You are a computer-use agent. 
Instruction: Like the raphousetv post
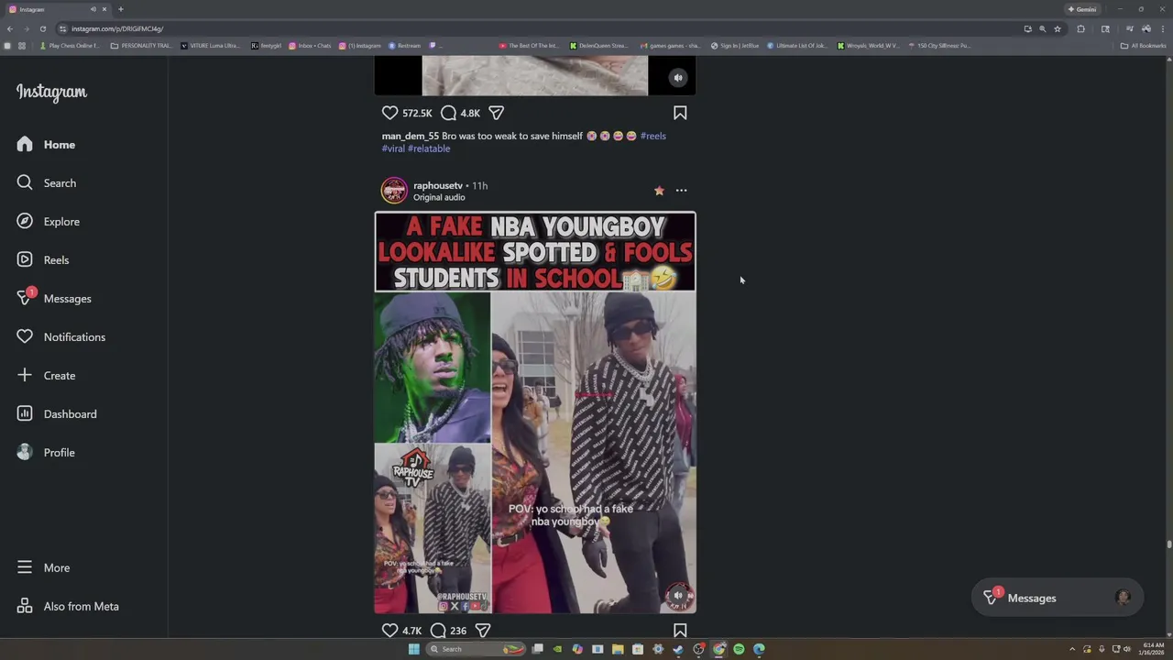[389, 631]
